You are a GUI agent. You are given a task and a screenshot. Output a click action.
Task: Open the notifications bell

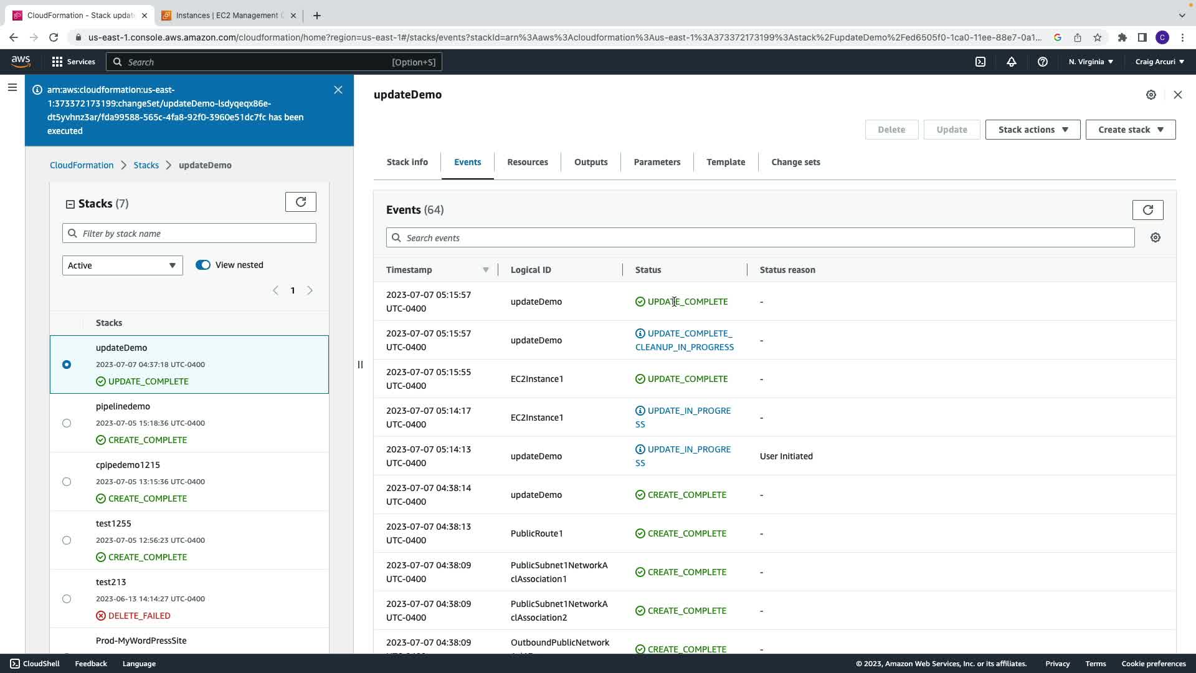[1012, 62]
